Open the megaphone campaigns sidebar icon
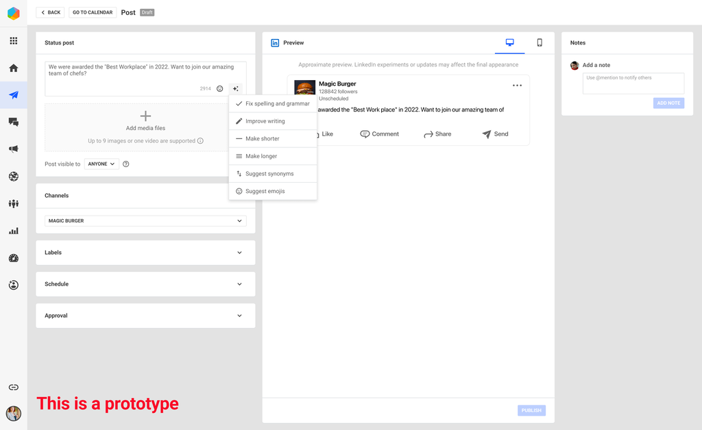This screenshot has width=702, height=430. [x=14, y=149]
